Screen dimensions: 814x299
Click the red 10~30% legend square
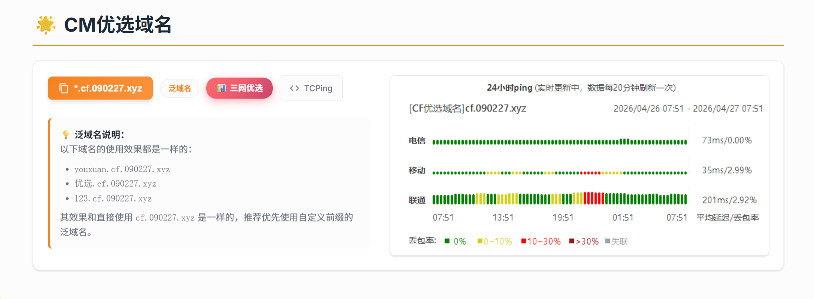524,241
